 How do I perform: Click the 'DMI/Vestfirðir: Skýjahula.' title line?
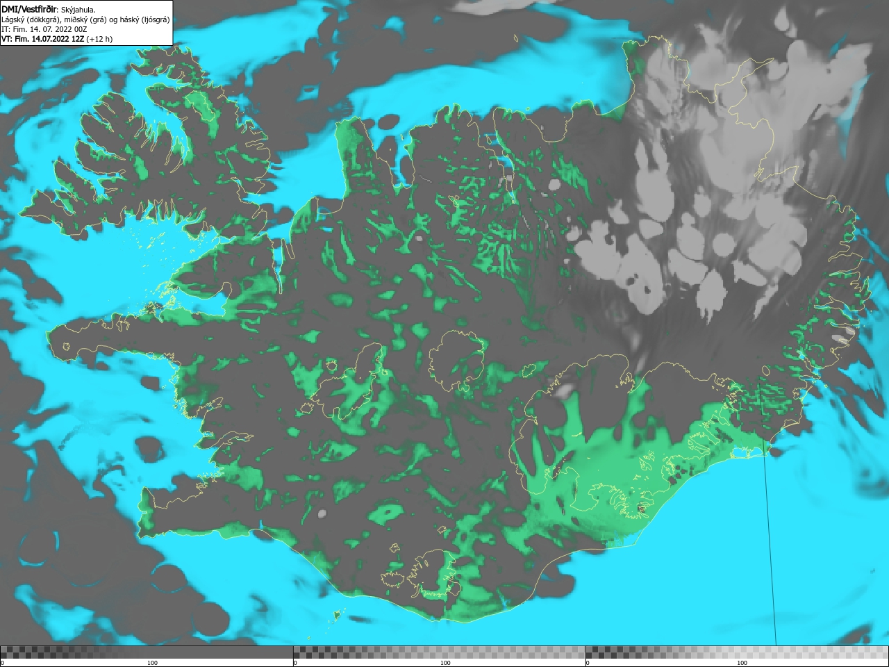point(49,9)
